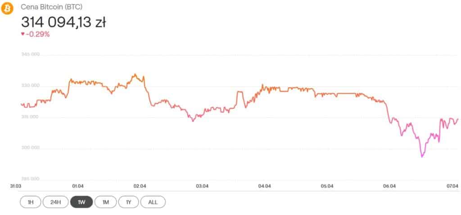Click the orange Bitcoin logo icon
Viewport: 461px width, 215px height.
pos(8,8)
